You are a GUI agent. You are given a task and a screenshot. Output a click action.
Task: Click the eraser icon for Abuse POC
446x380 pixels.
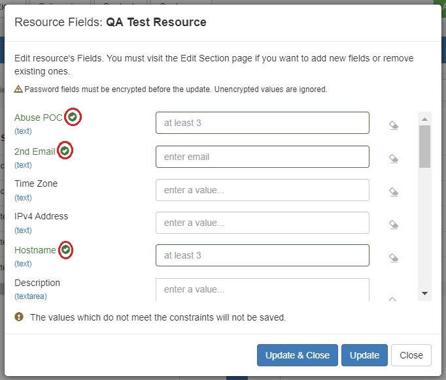click(394, 125)
